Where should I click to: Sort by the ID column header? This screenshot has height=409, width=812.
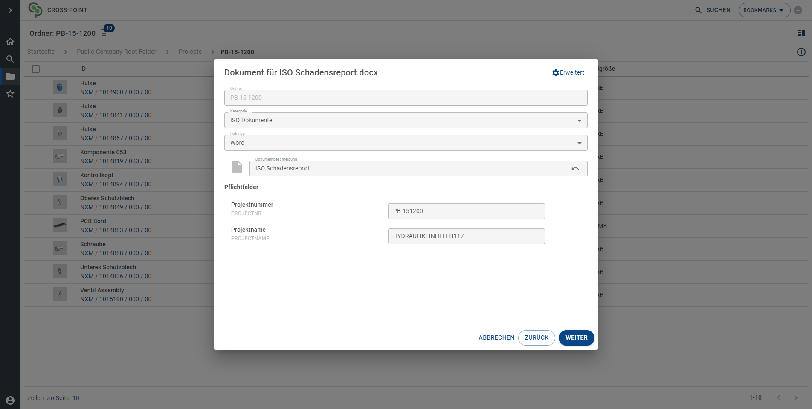click(83, 69)
